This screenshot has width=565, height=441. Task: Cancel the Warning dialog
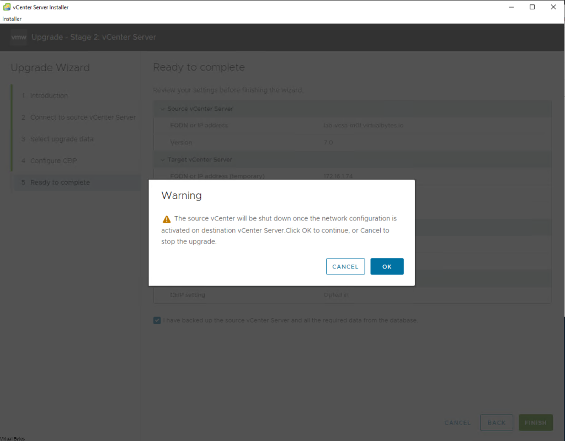coord(345,266)
